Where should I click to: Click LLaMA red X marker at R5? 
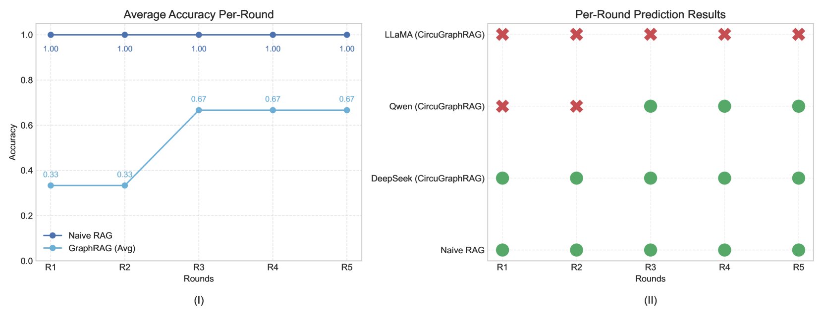(798, 34)
